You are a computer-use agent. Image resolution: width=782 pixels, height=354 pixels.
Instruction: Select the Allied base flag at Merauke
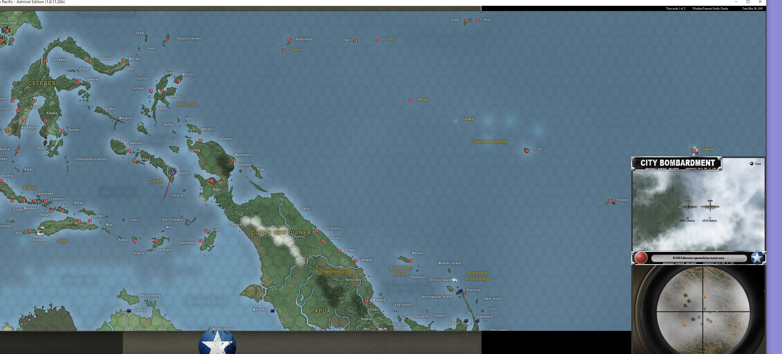click(273, 311)
